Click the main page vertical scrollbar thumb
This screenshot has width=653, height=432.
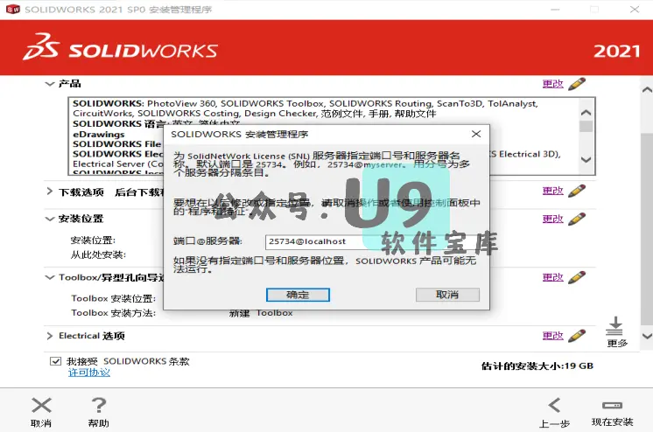(647, 229)
